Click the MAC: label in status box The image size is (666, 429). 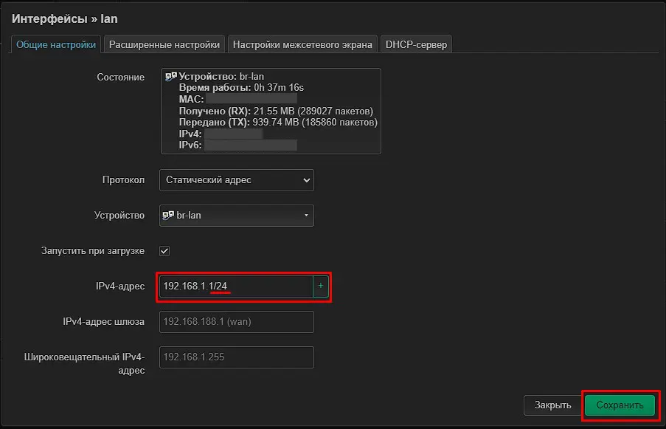click(191, 100)
